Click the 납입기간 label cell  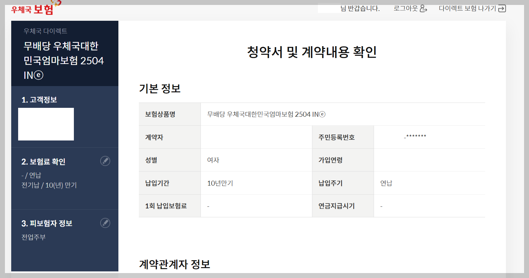(x=170, y=183)
